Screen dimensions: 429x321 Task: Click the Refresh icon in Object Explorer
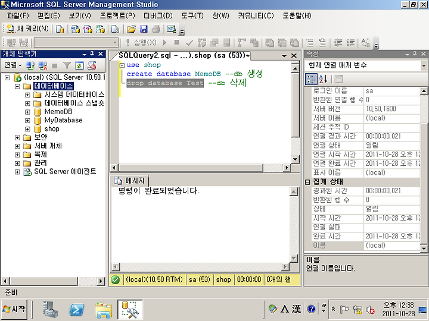coord(79,65)
